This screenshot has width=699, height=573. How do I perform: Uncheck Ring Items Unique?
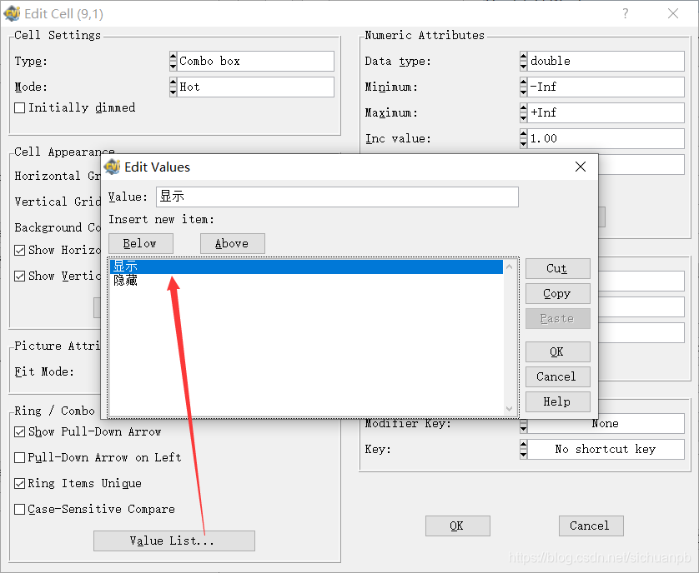(20, 484)
